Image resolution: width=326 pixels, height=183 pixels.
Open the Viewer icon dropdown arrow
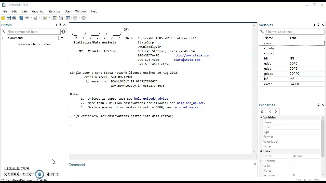pos(31,18)
